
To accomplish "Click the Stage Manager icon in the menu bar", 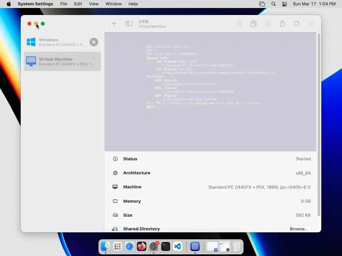I will click(x=262, y=4).
